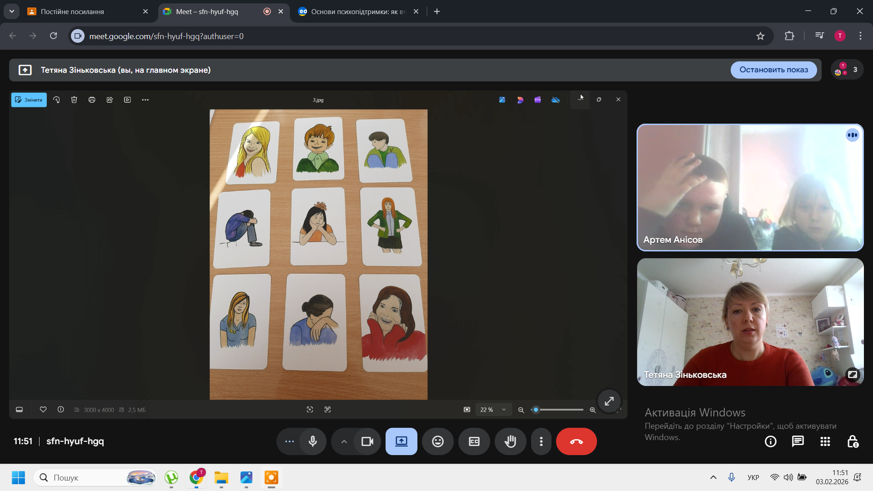Click the red leave call button
Viewport: 873px width, 491px height.
point(576,441)
